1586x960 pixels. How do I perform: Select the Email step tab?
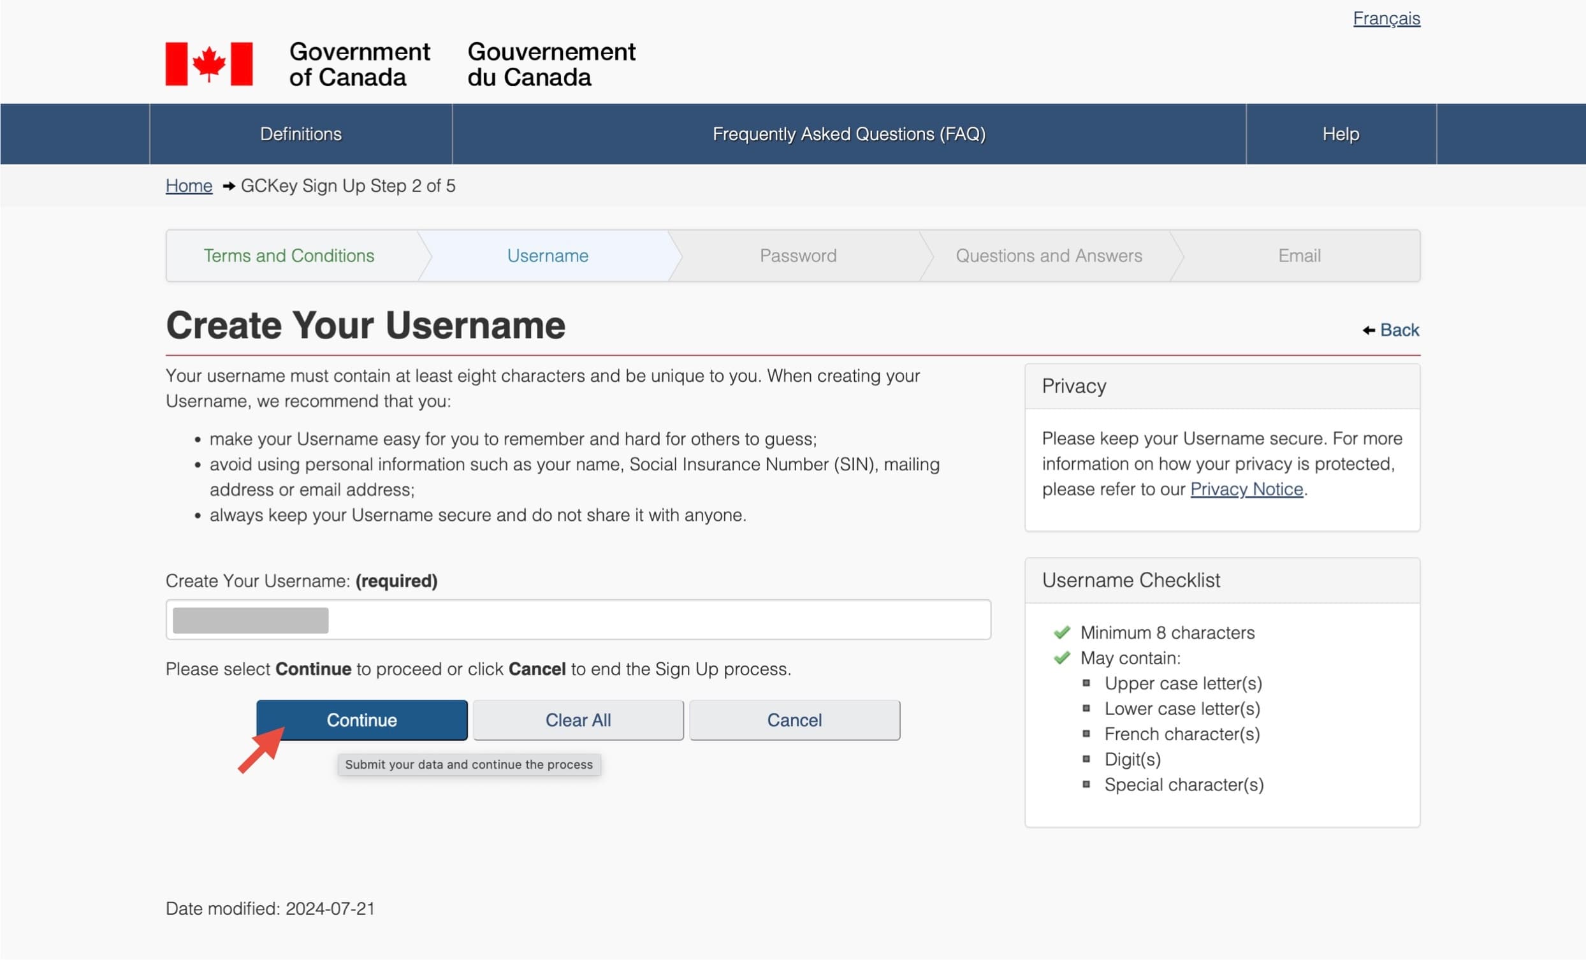pos(1299,256)
